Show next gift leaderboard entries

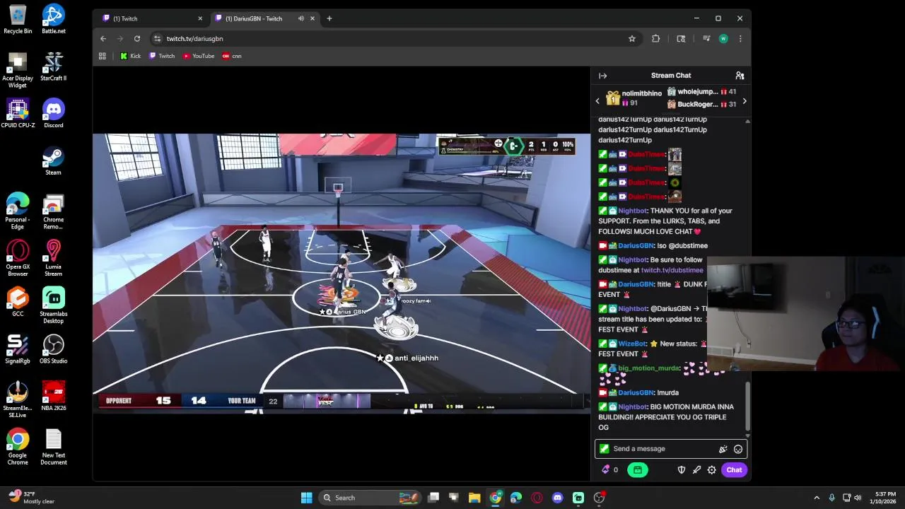(x=744, y=101)
